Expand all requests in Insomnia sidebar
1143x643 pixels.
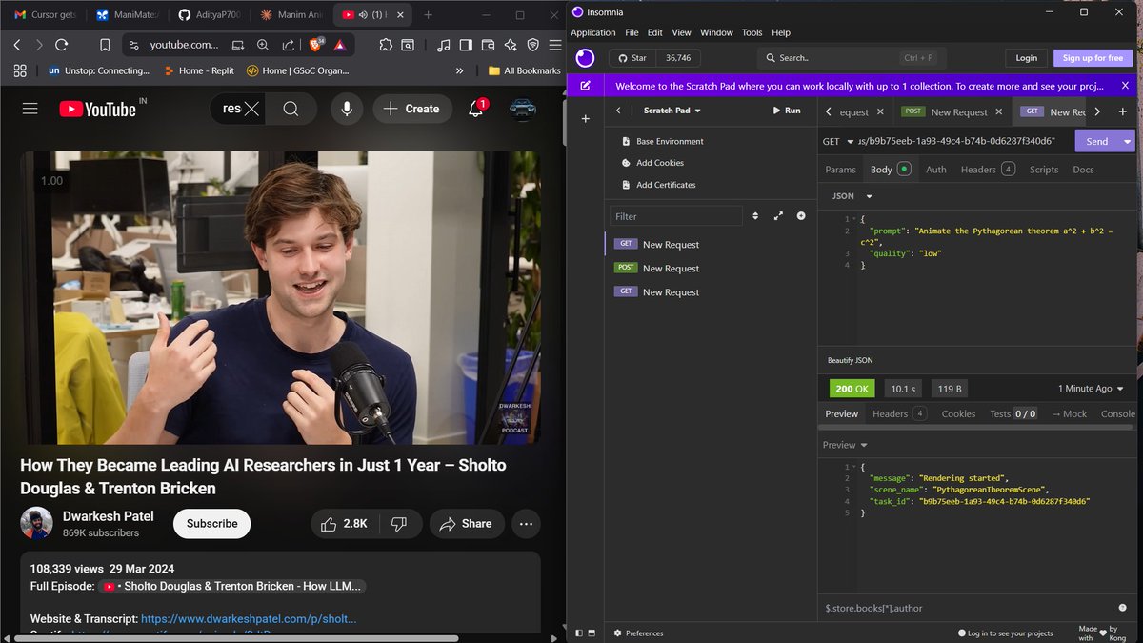(x=778, y=216)
